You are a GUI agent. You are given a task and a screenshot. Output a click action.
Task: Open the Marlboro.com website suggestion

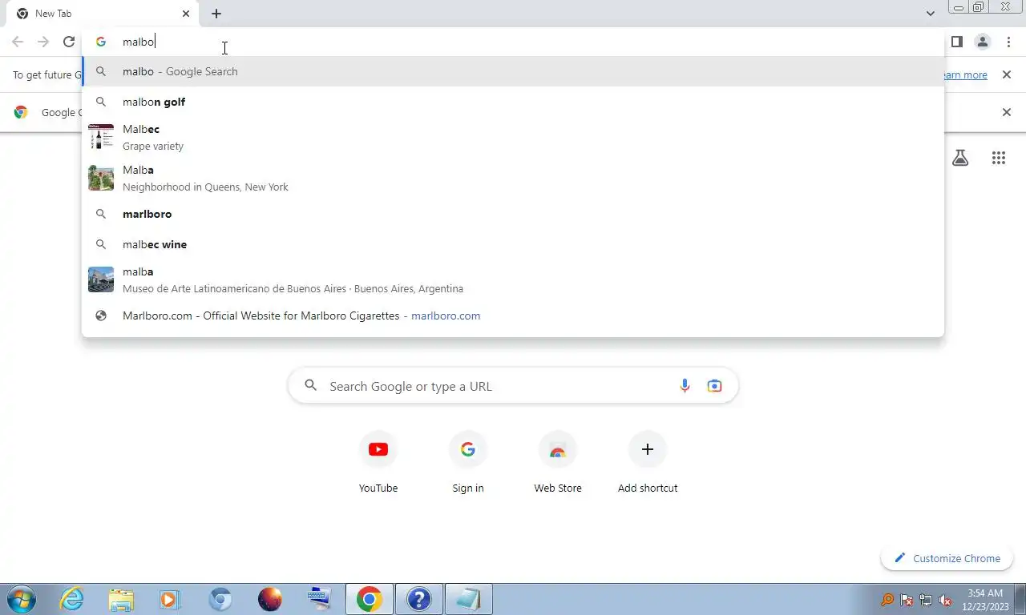[x=513, y=316]
